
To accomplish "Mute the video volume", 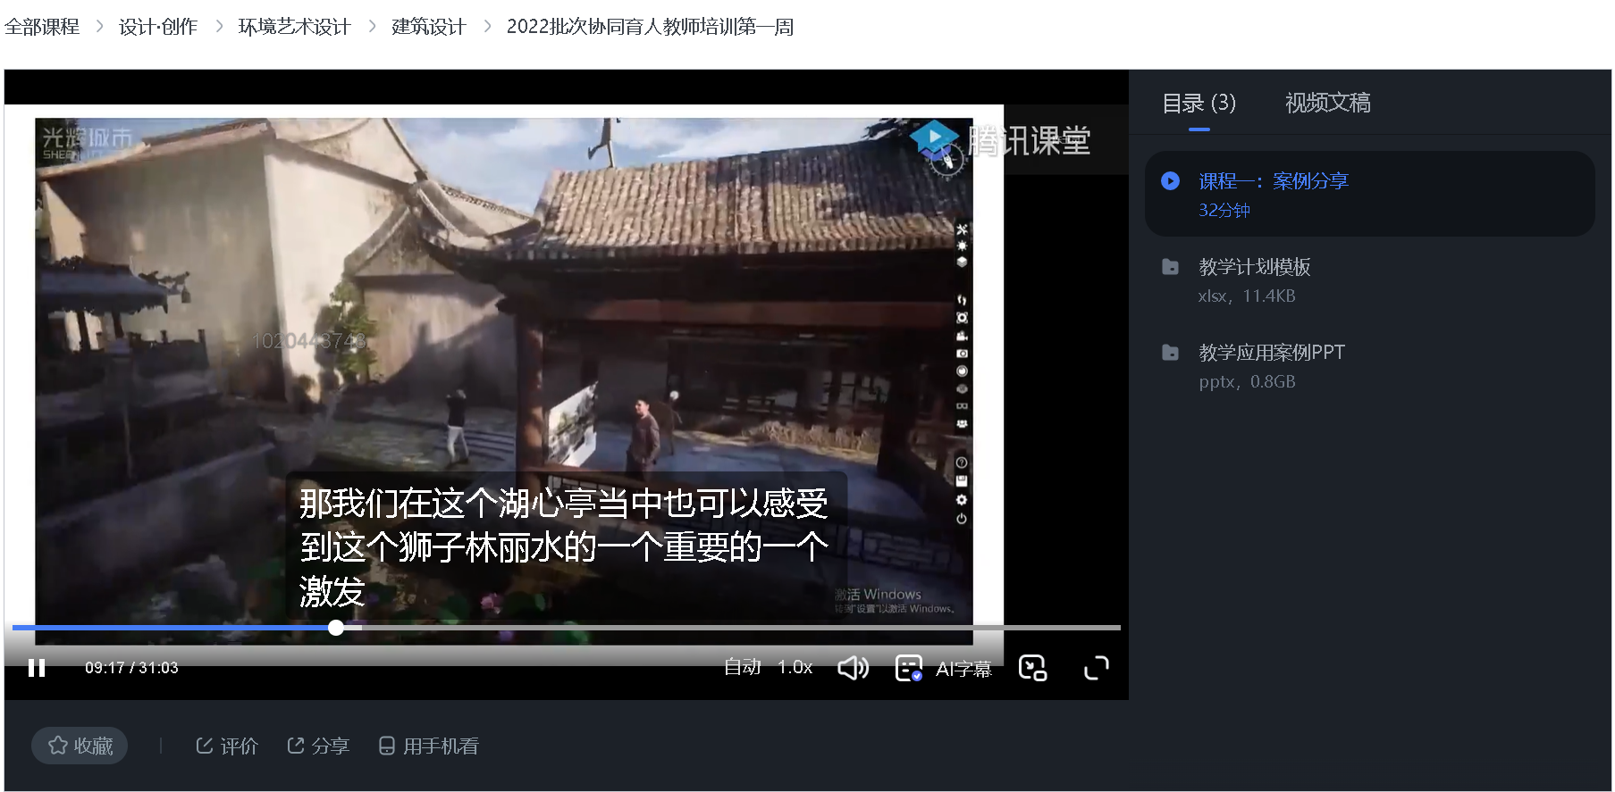I will pos(853,668).
